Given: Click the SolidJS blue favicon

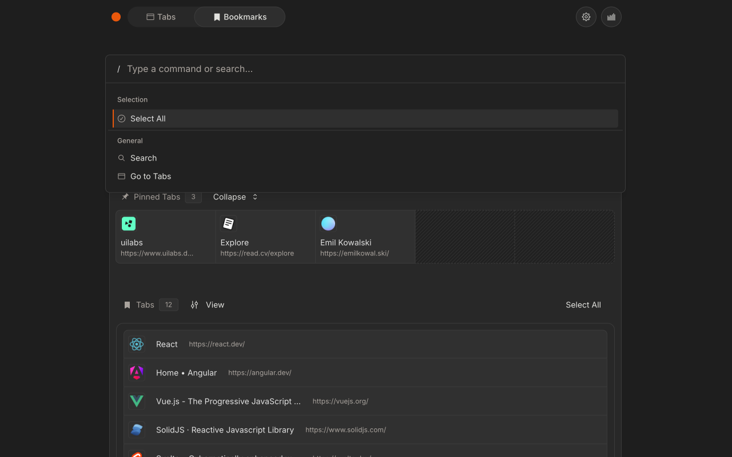Looking at the screenshot, I should click(137, 430).
